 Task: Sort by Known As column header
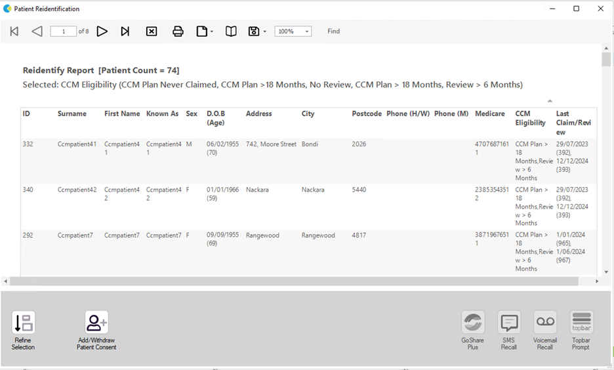pos(162,113)
